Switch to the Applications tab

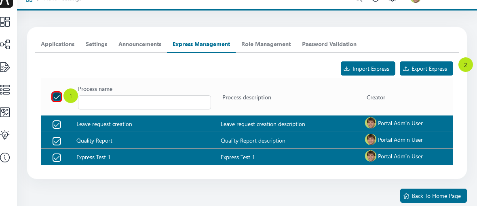57,44
